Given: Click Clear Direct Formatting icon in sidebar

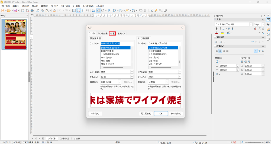Looking at the screenshot, I should (255, 29).
